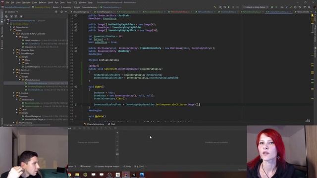Click usage gutter icon beside charStats line
The height and width of the screenshot is (178, 317).
click(76, 15)
